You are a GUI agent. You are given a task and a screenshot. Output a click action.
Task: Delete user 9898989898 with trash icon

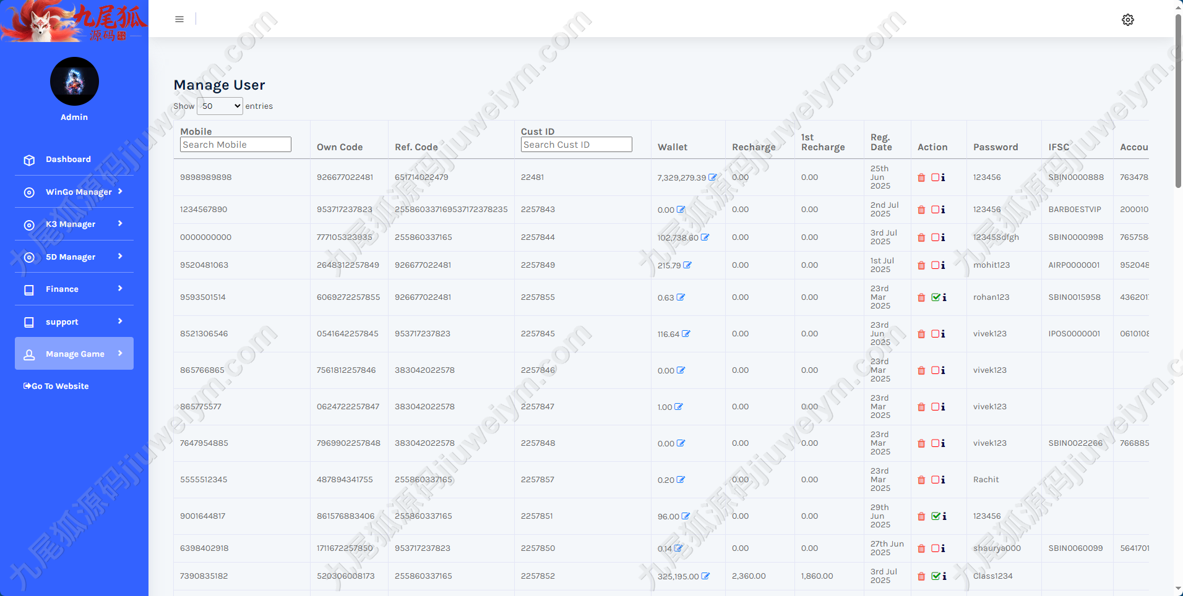tap(921, 177)
